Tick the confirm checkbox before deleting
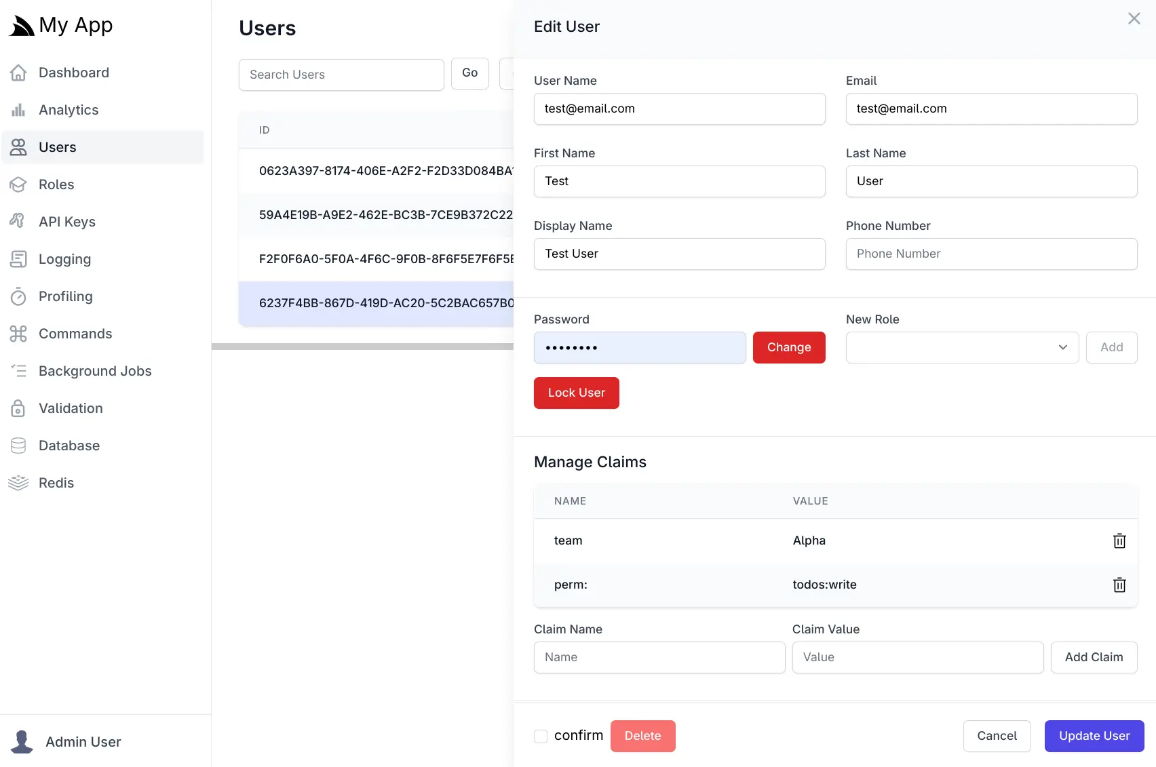Image resolution: width=1156 pixels, height=767 pixels. coord(541,736)
